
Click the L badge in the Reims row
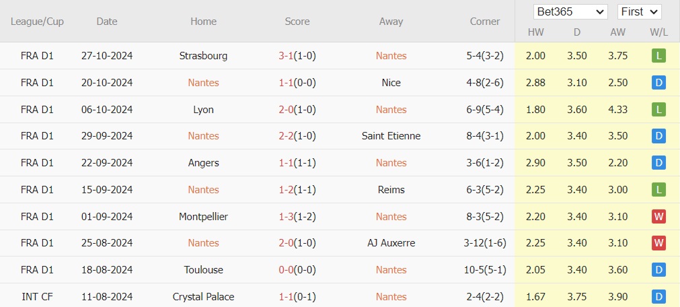coord(658,190)
